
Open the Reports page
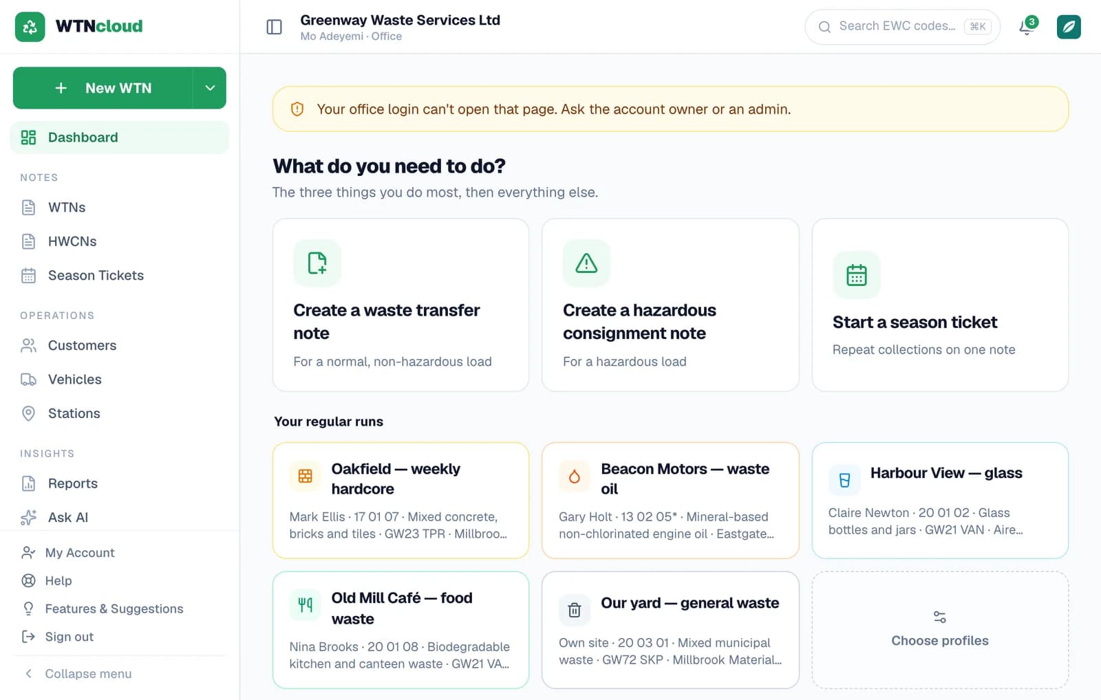pyautogui.click(x=120, y=483)
